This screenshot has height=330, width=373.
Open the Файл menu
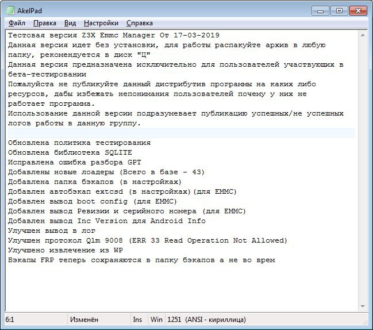(x=17, y=23)
